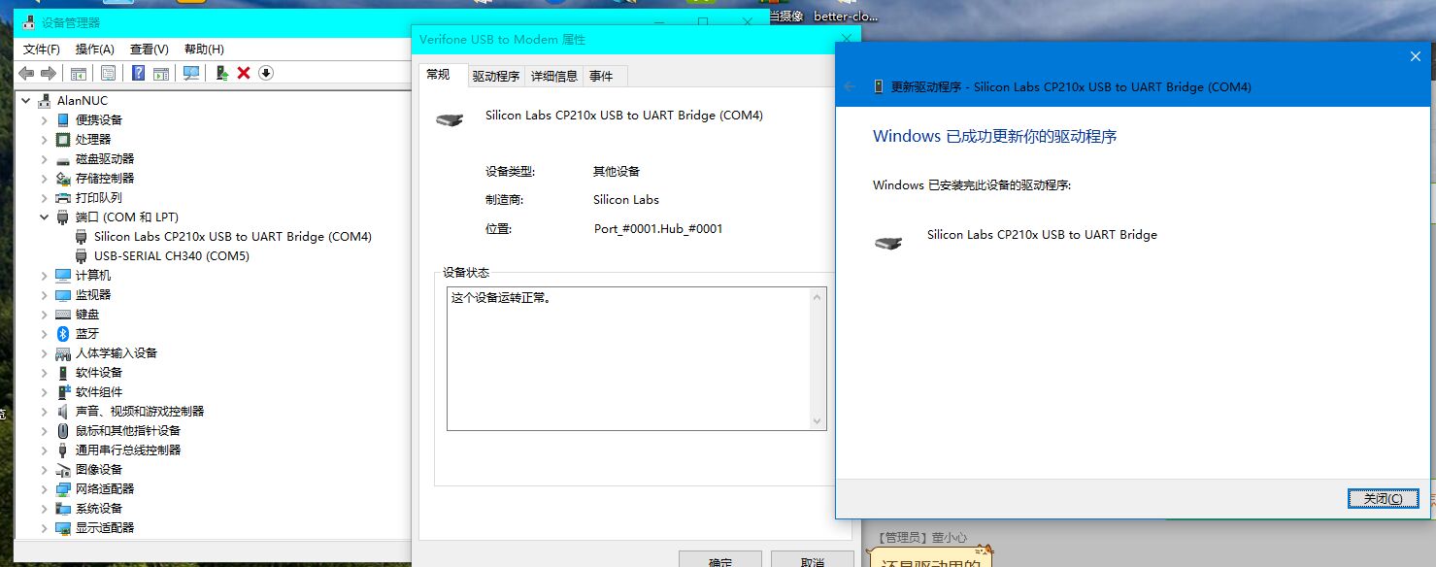This screenshot has height=567, width=1436.
Task: Expand the 通用串行总线控制器 node
Action: click(44, 450)
